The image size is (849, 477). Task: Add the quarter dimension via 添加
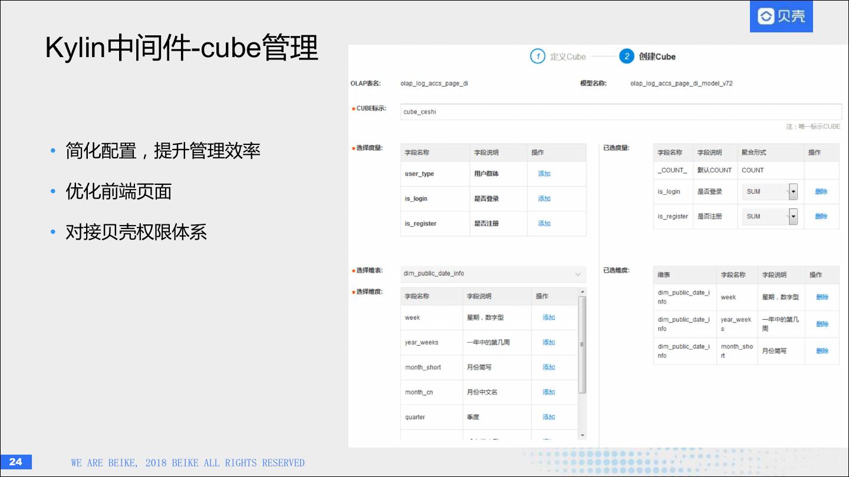[x=549, y=417]
